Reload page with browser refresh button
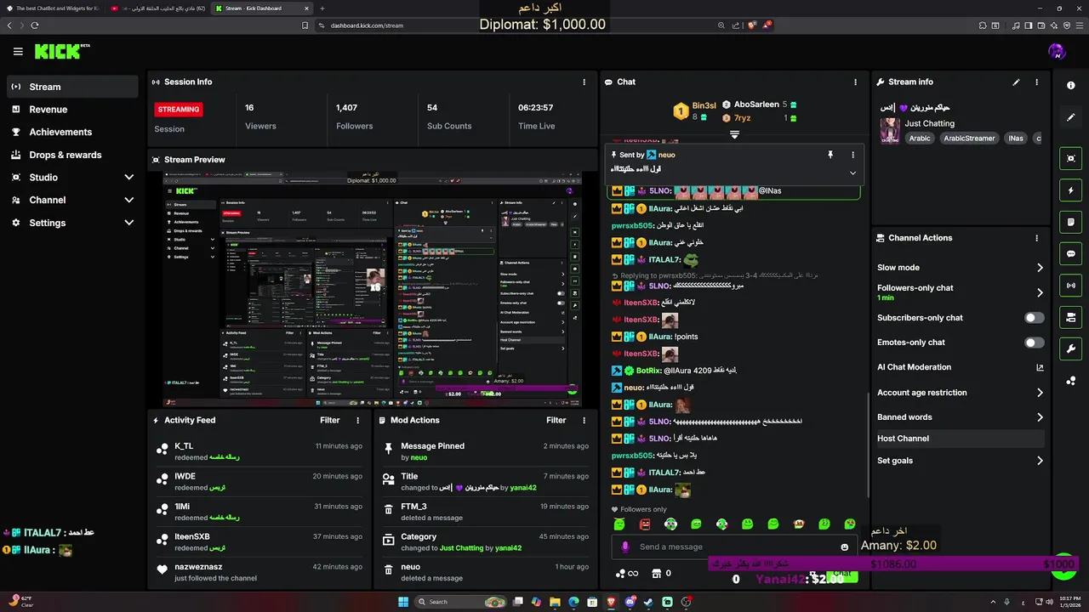The width and height of the screenshot is (1089, 612). pyautogui.click(x=35, y=25)
